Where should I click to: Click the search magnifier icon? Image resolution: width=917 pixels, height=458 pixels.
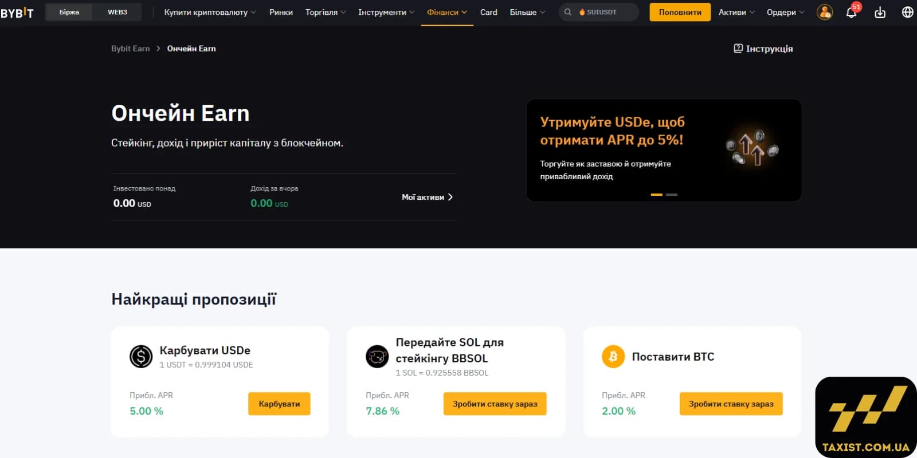(568, 12)
